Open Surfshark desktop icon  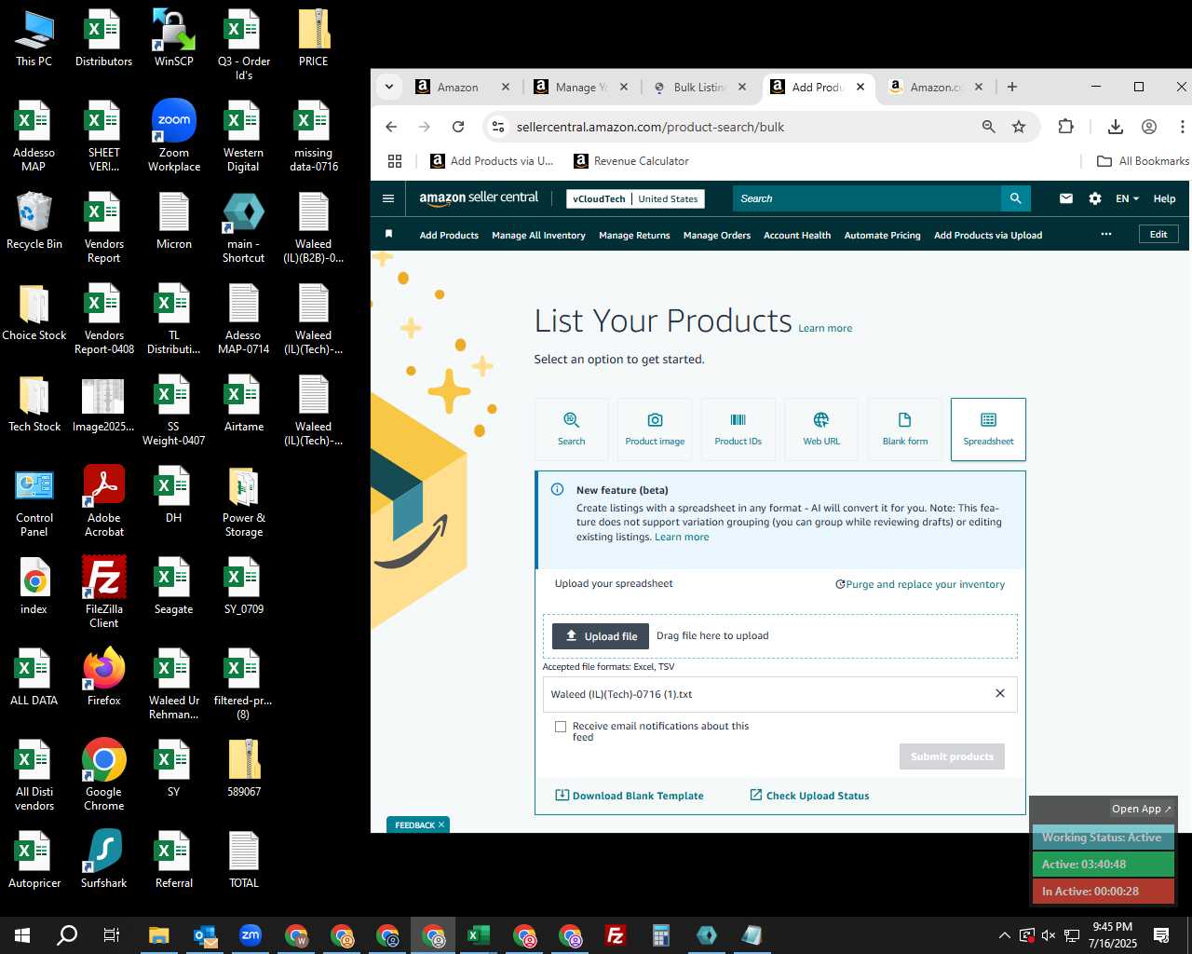(104, 859)
